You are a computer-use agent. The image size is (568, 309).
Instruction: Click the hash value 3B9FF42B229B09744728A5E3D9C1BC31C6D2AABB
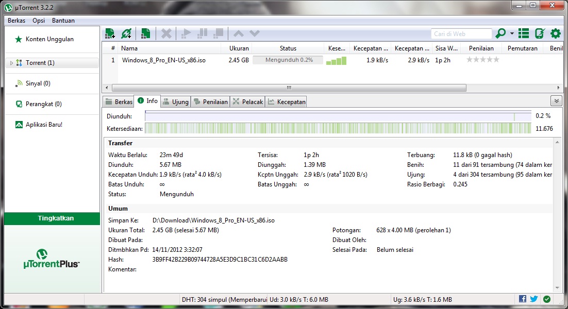pos(220,260)
